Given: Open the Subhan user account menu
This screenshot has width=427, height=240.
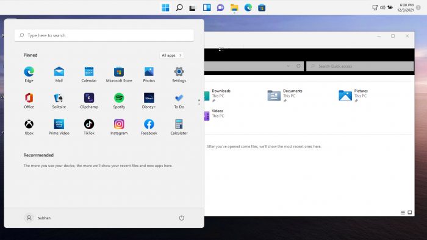Looking at the screenshot, I should pyautogui.click(x=37, y=218).
